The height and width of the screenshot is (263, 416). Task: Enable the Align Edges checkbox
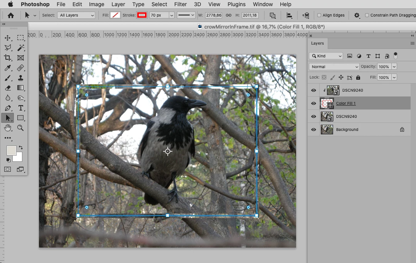coord(319,15)
